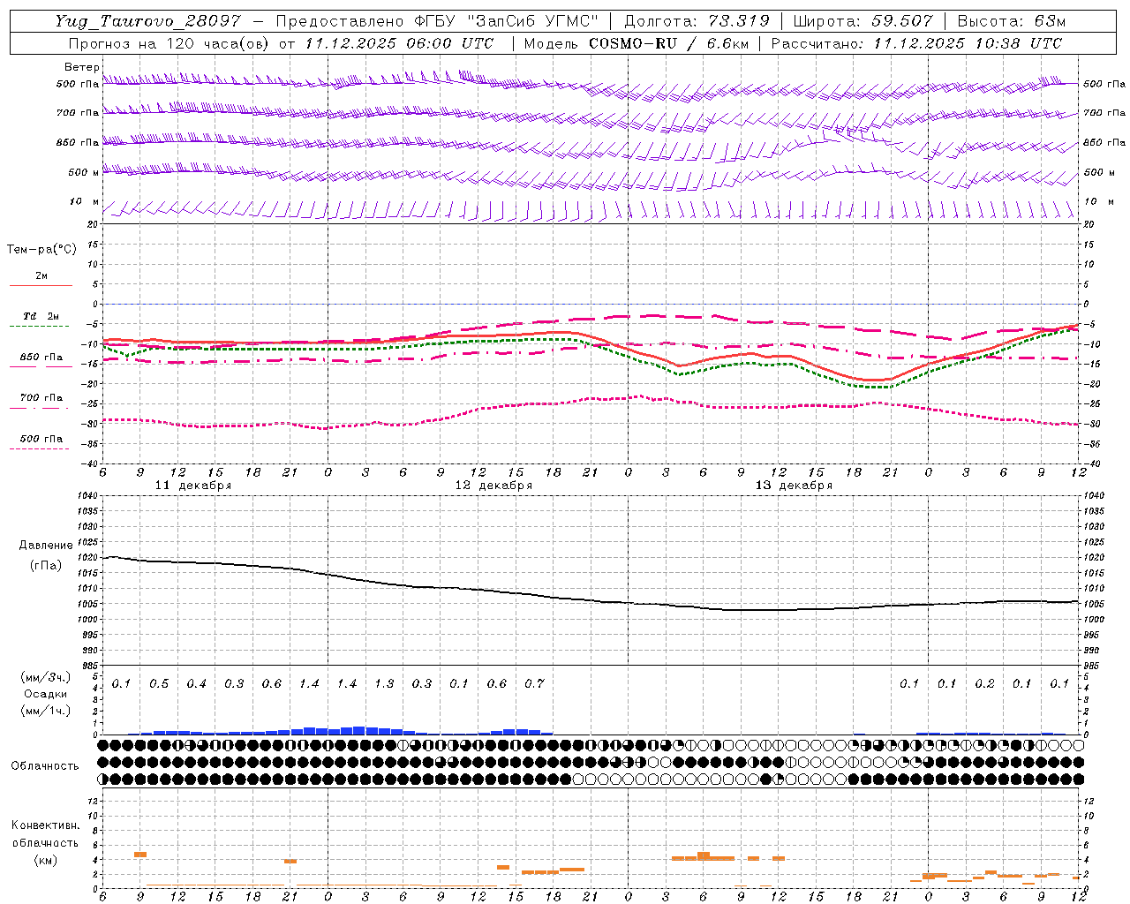Click the 0.2 precipitation value
The image size is (1130, 904).
(984, 683)
